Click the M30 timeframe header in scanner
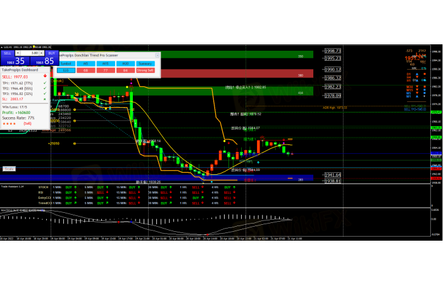443x285 pixels. [x=125, y=63]
